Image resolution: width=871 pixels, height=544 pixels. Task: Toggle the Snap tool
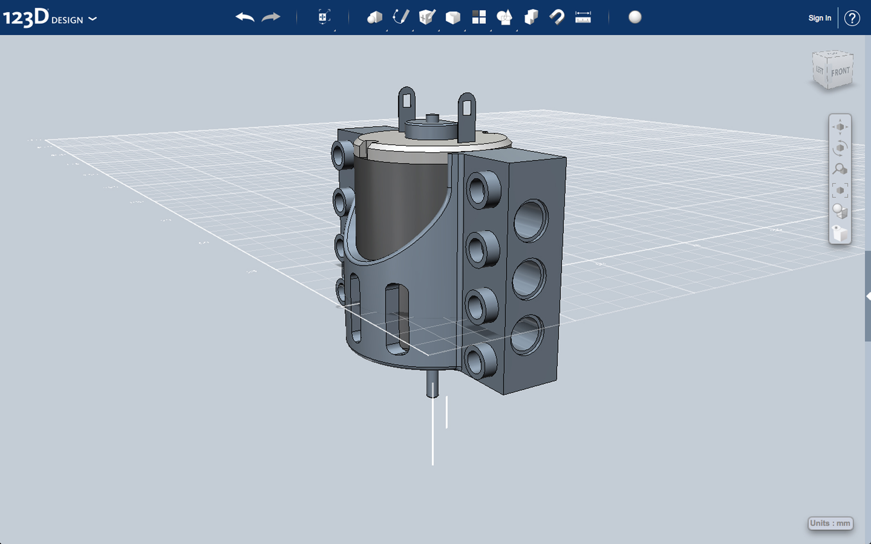pos(557,18)
